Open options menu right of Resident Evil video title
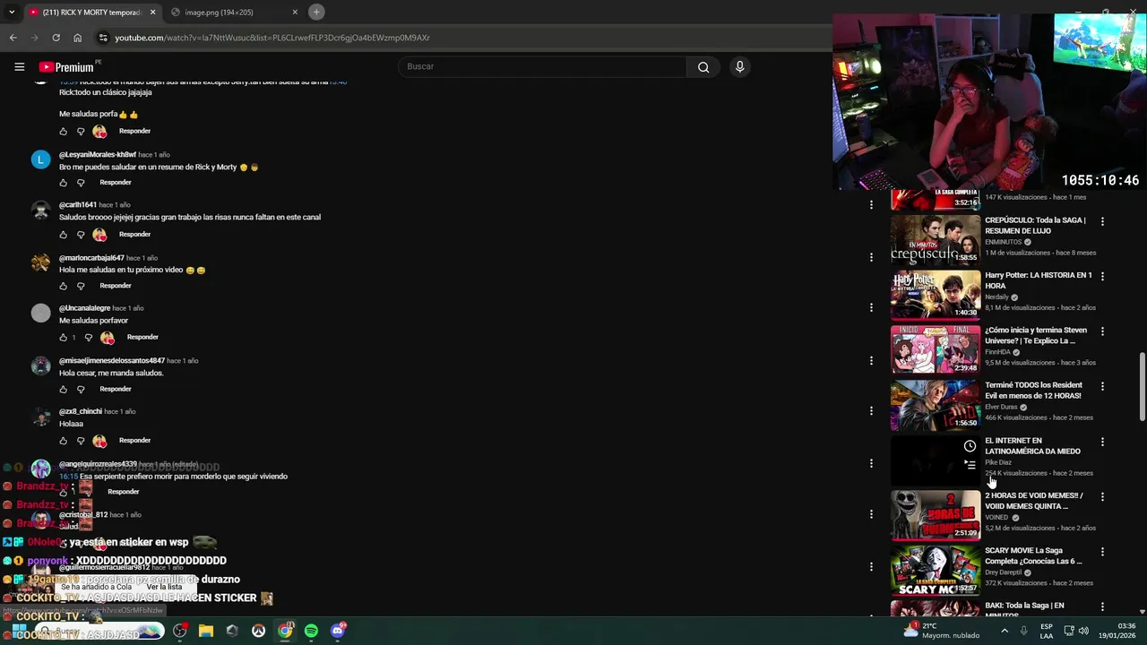The height and width of the screenshot is (645, 1147). tap(1102, 386)
